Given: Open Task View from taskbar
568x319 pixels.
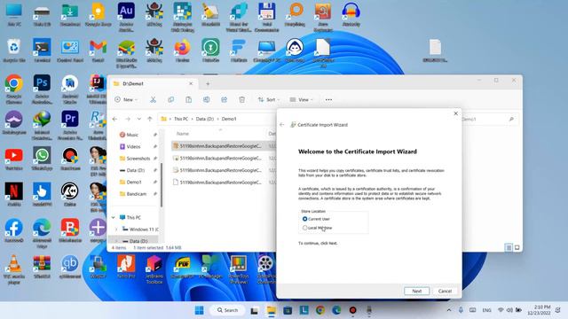Looking at the screenshot, I should click(x=255, y=310).
